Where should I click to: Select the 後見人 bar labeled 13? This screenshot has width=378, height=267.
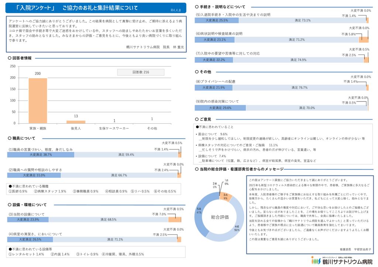(x=76, y=122)
